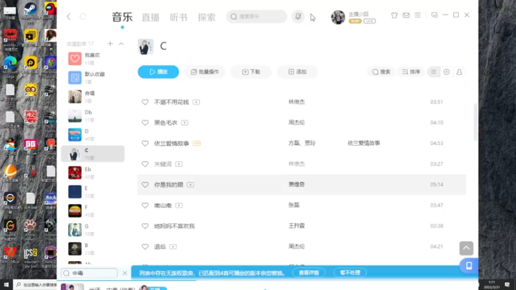
Task: Switch to the 直播 tab
Action: pos(150,17)
